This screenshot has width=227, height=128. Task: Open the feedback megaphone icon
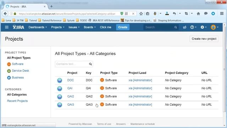184,27
